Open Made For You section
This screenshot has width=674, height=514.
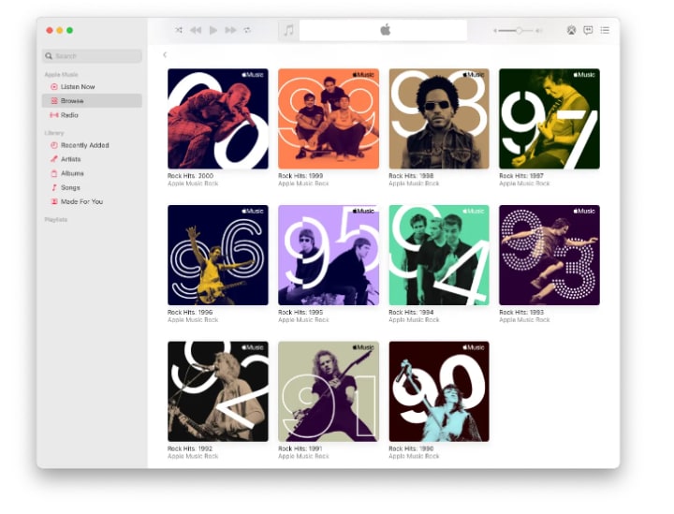point(92,201)
